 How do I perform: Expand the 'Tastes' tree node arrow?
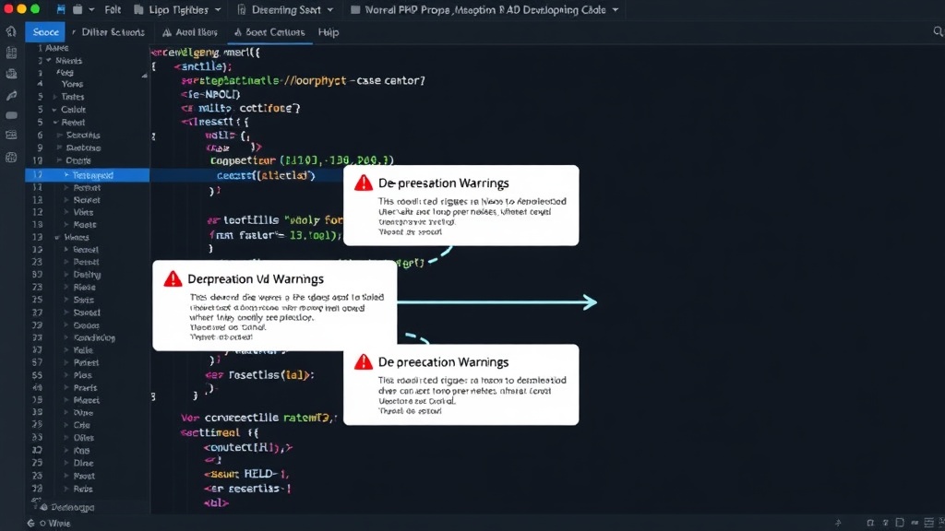click(54, 96)
